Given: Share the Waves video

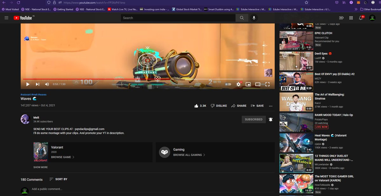Looking at the screenshot, I should tap(239, 106).
